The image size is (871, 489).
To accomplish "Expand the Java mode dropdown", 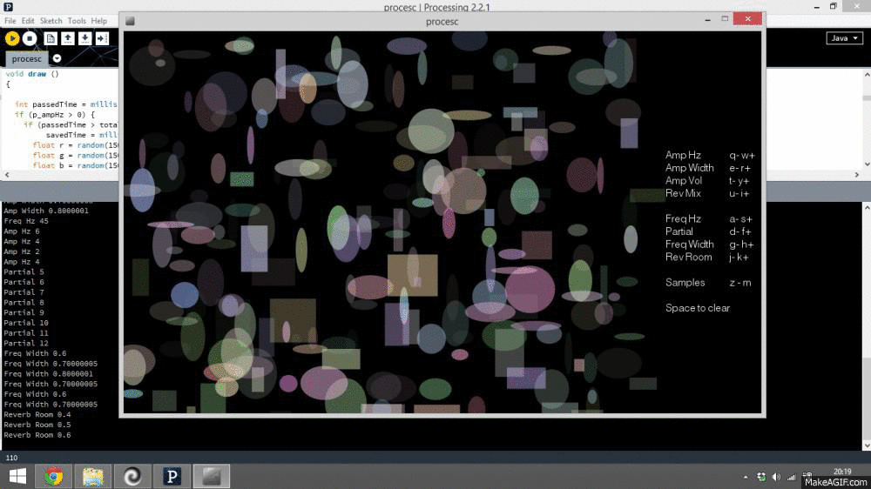I will coord(844,38).
